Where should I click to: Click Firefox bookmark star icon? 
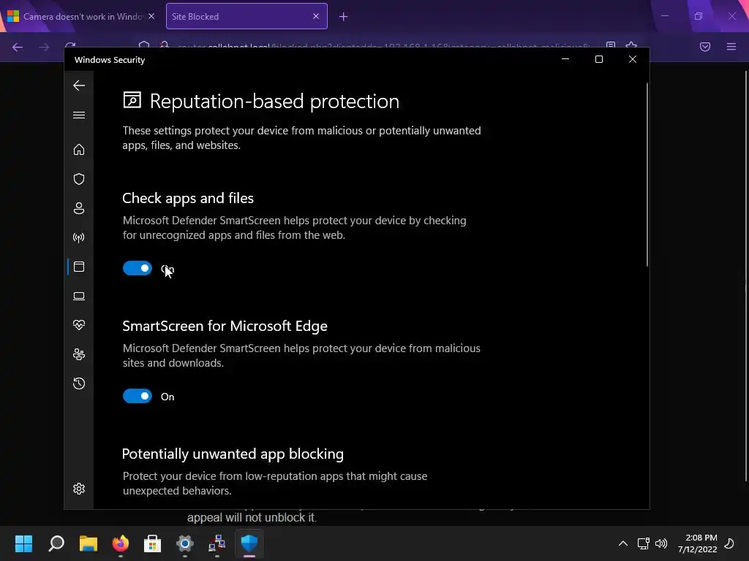click(631, 46)
